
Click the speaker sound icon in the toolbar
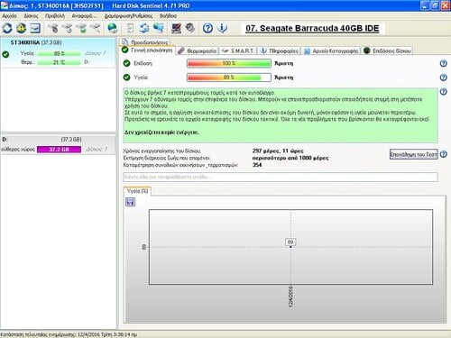[x=190, y=28]
